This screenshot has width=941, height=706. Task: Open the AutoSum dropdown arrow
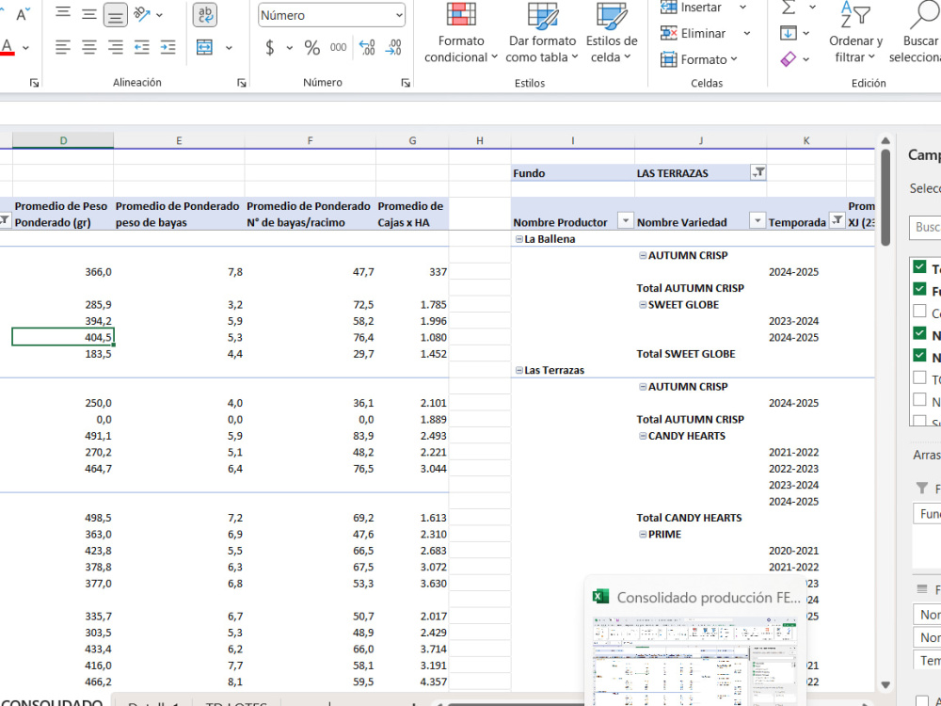(x=812, y=8)
